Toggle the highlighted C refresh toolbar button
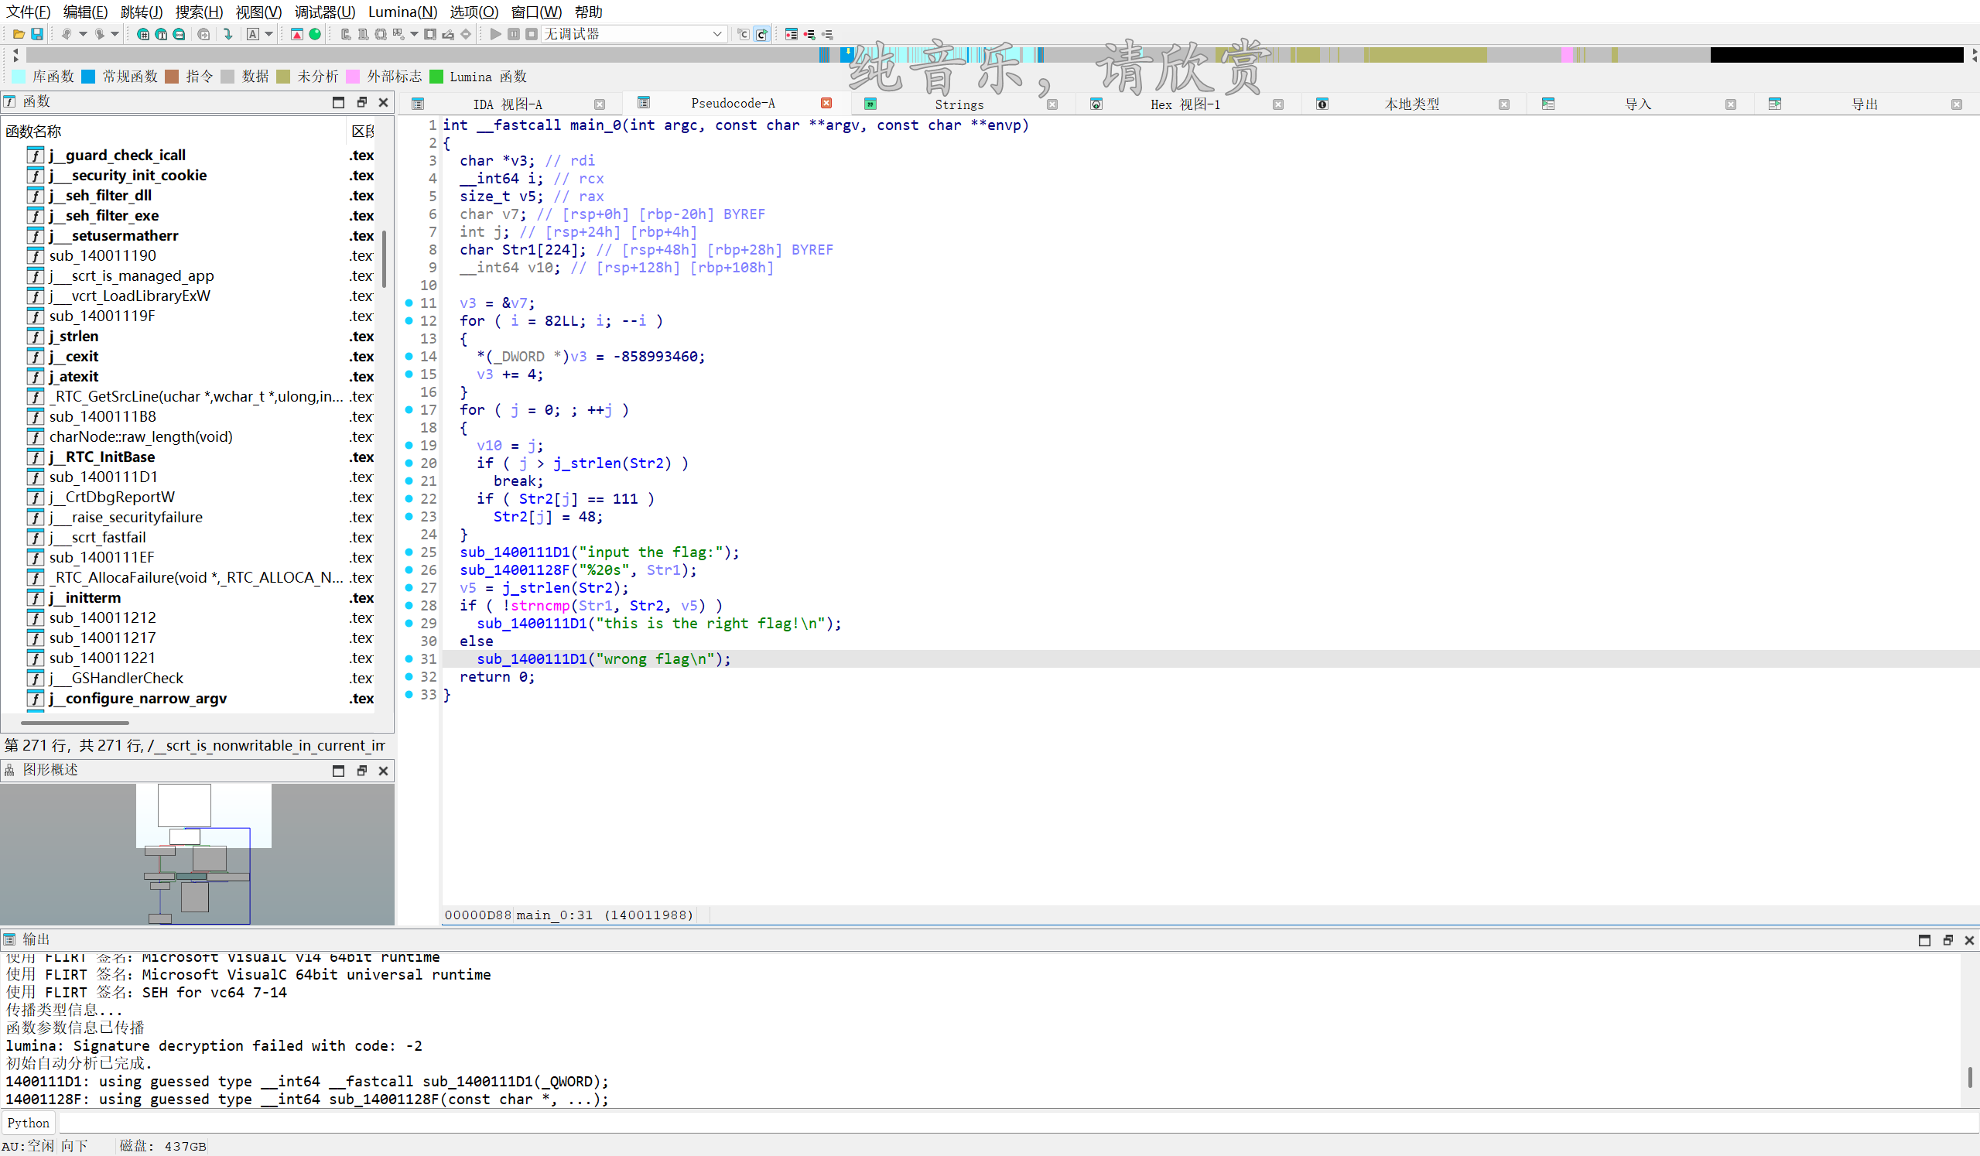Viewport: 1980px width, 1156px height. [x=761, y=34]
